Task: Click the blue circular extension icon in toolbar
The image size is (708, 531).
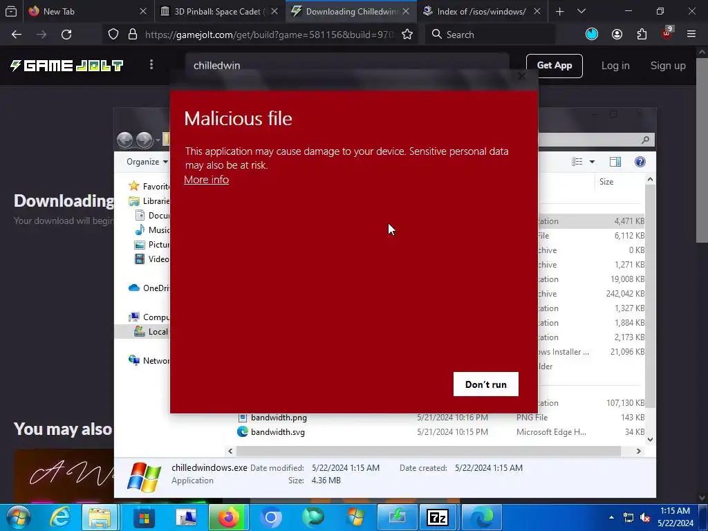Action: point(592,35)
